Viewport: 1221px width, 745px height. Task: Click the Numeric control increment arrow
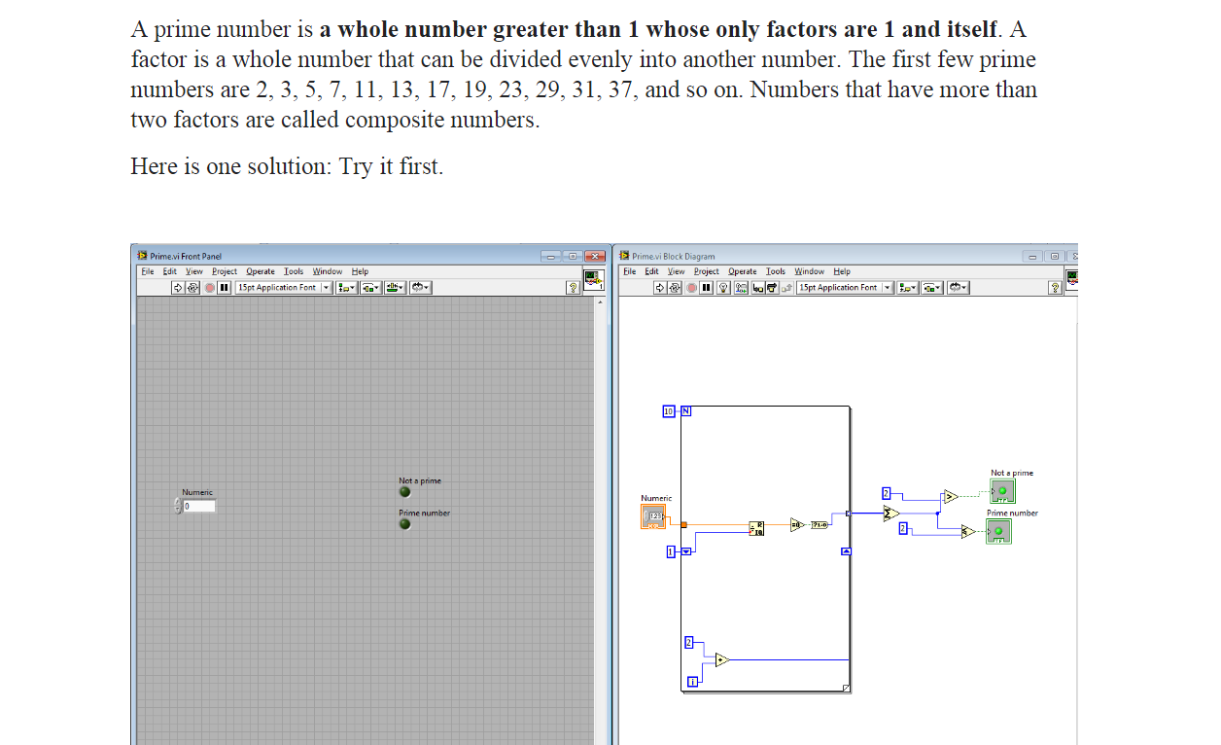[179, 503]
